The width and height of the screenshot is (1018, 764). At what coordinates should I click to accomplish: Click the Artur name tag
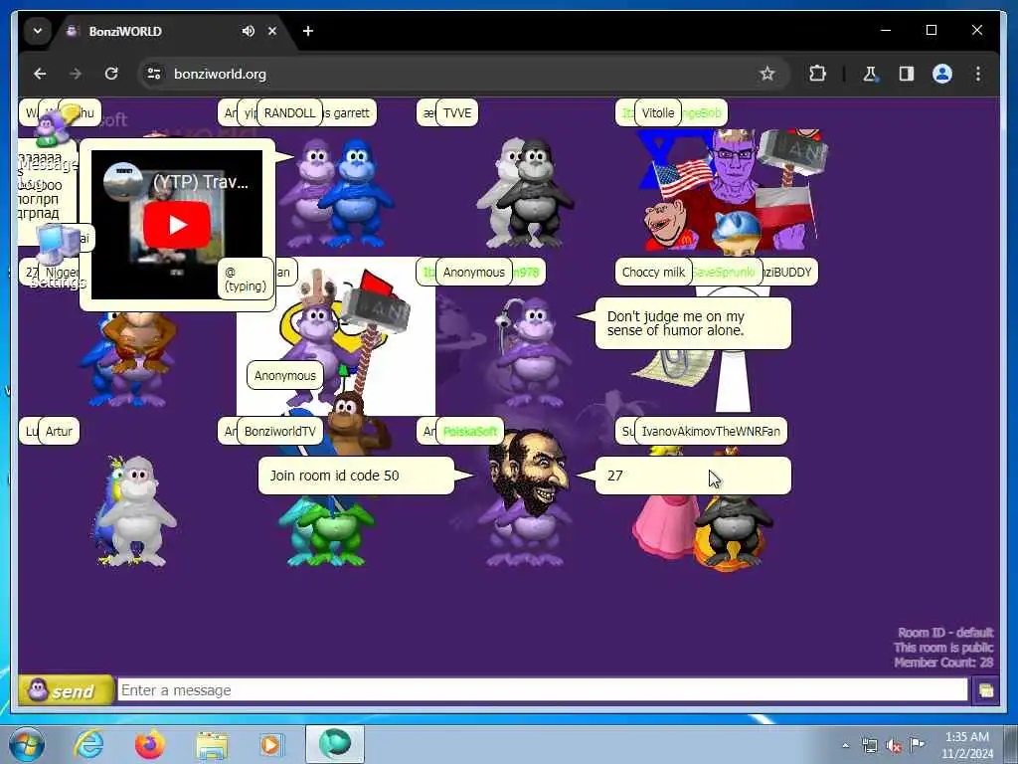click(x=59, y=432)
